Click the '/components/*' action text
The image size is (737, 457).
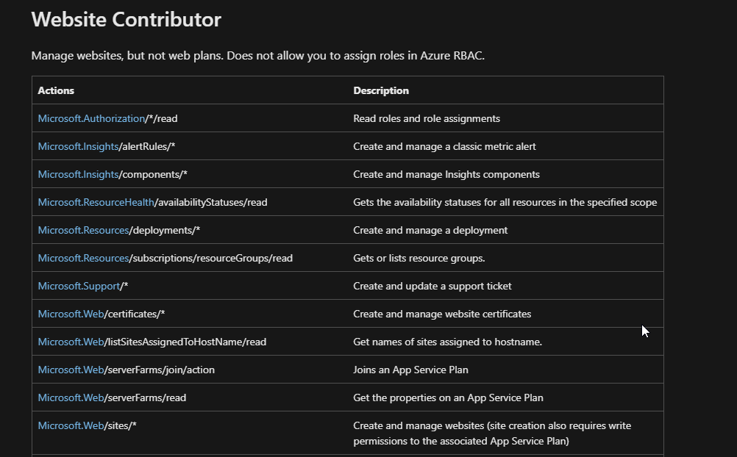click(153, 174)
